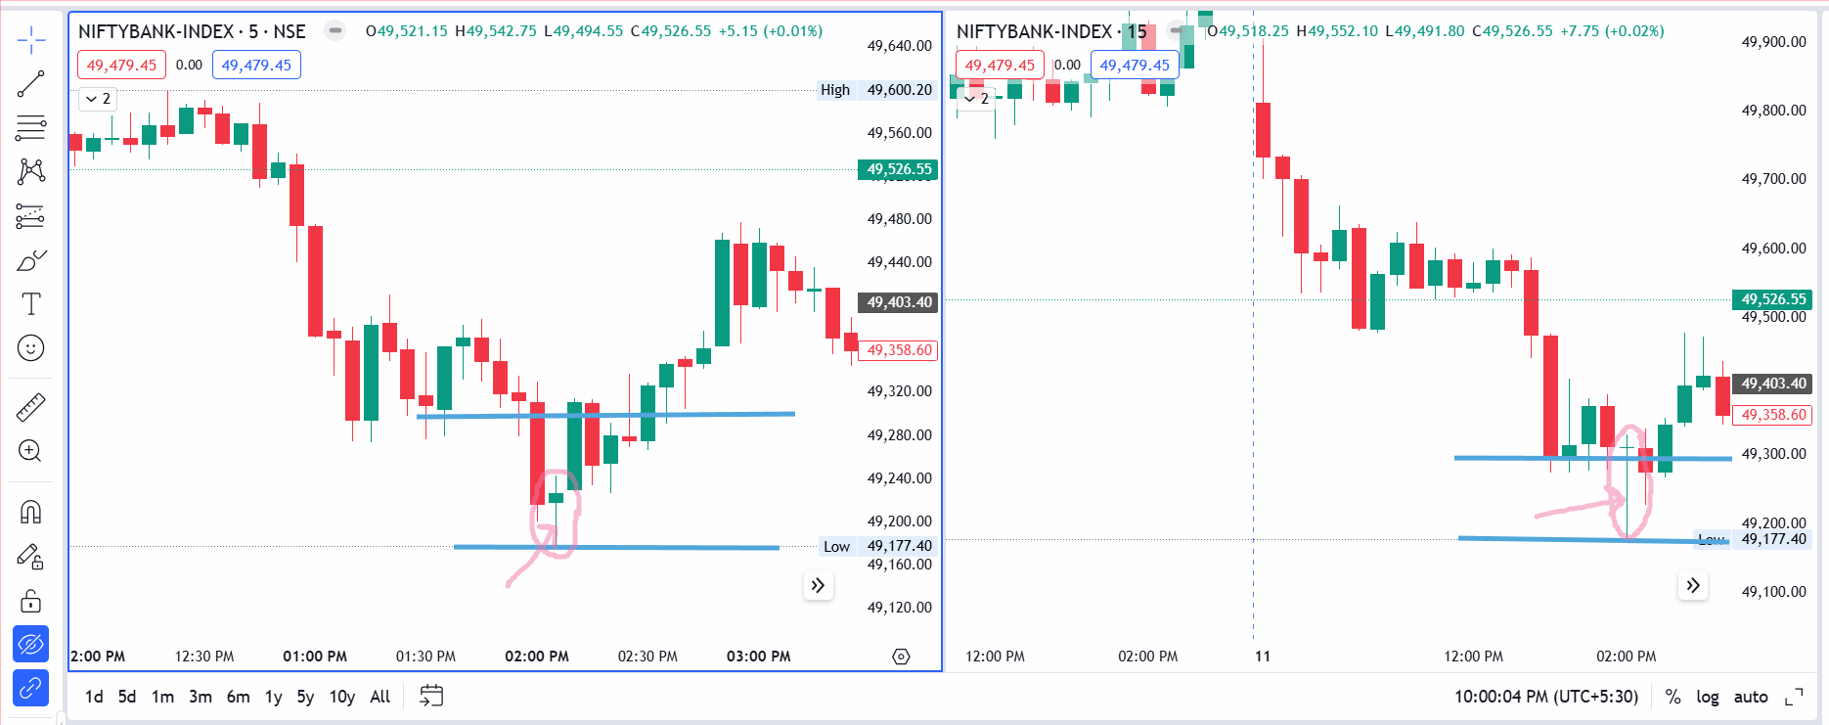The height and width of the screenshot is (725, 1829).
Task: Jump to latest bar on left chart
Action: point(818,586)
